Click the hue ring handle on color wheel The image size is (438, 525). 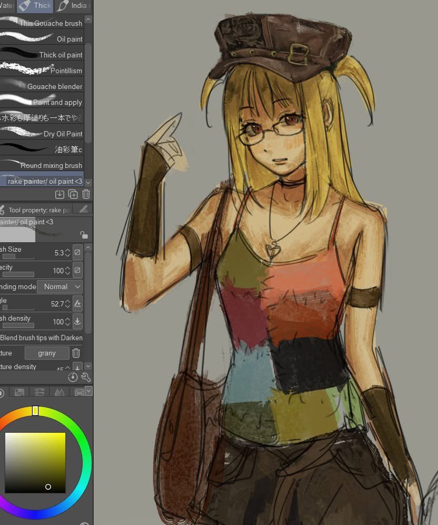coord(35,411)
